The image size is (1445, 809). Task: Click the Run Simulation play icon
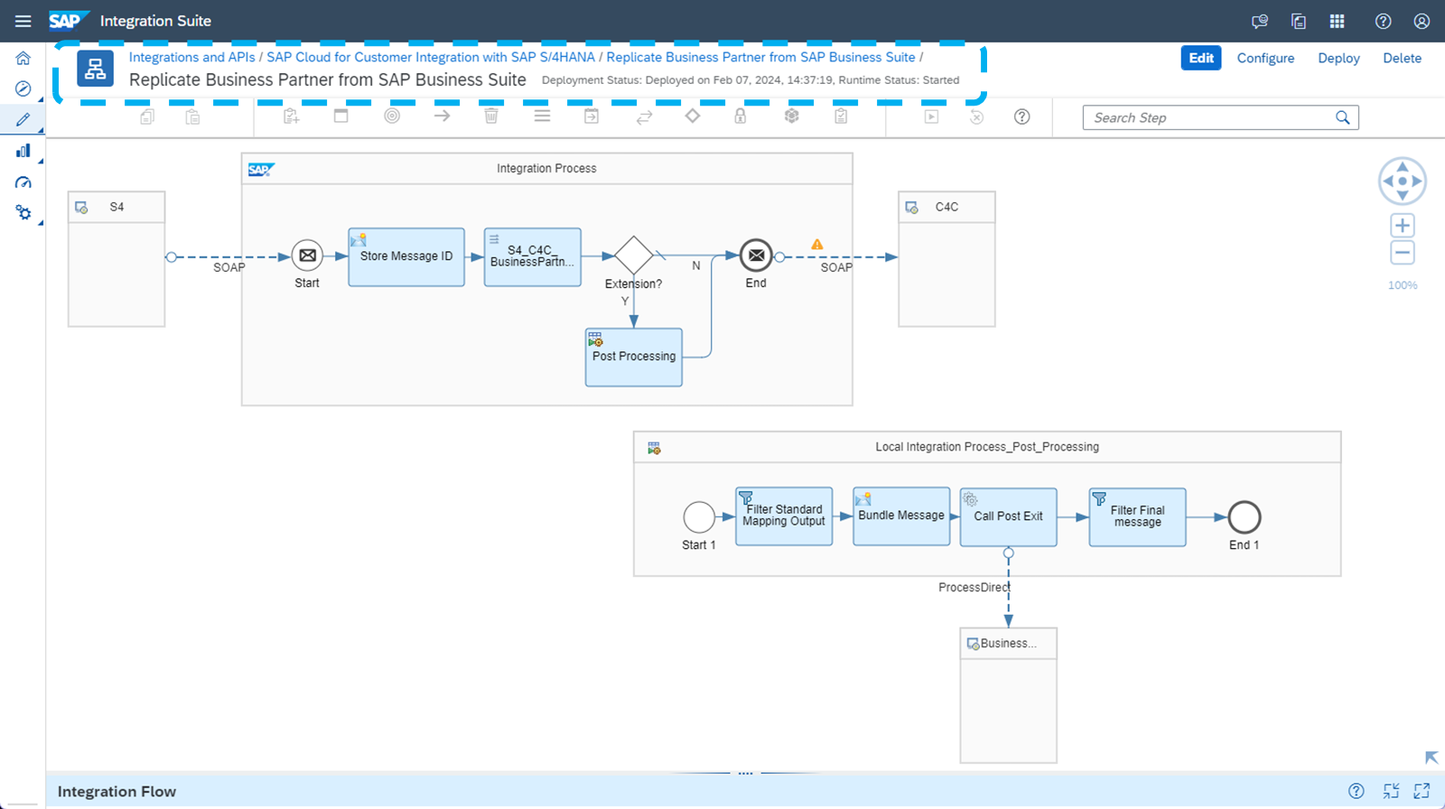pos(931,116)
